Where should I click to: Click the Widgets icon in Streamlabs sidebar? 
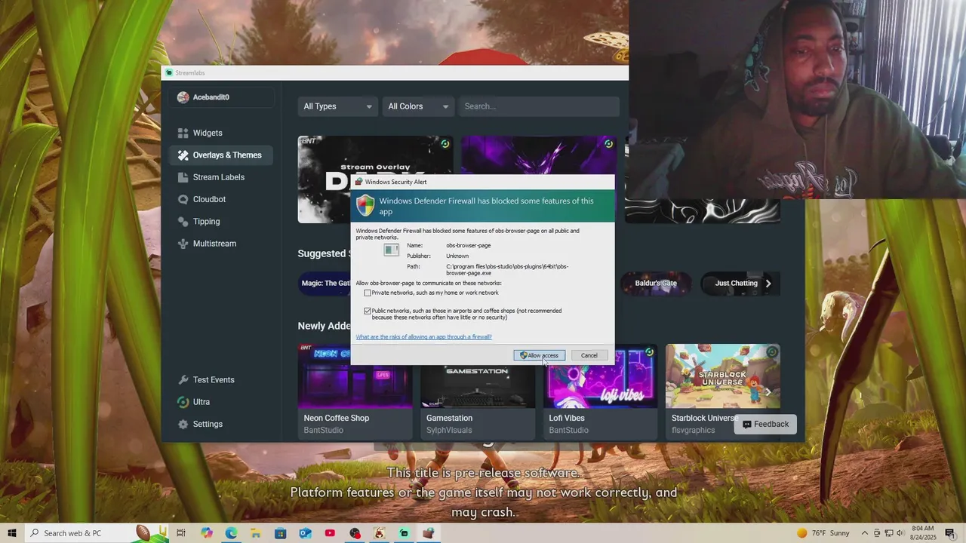[183, 133]
